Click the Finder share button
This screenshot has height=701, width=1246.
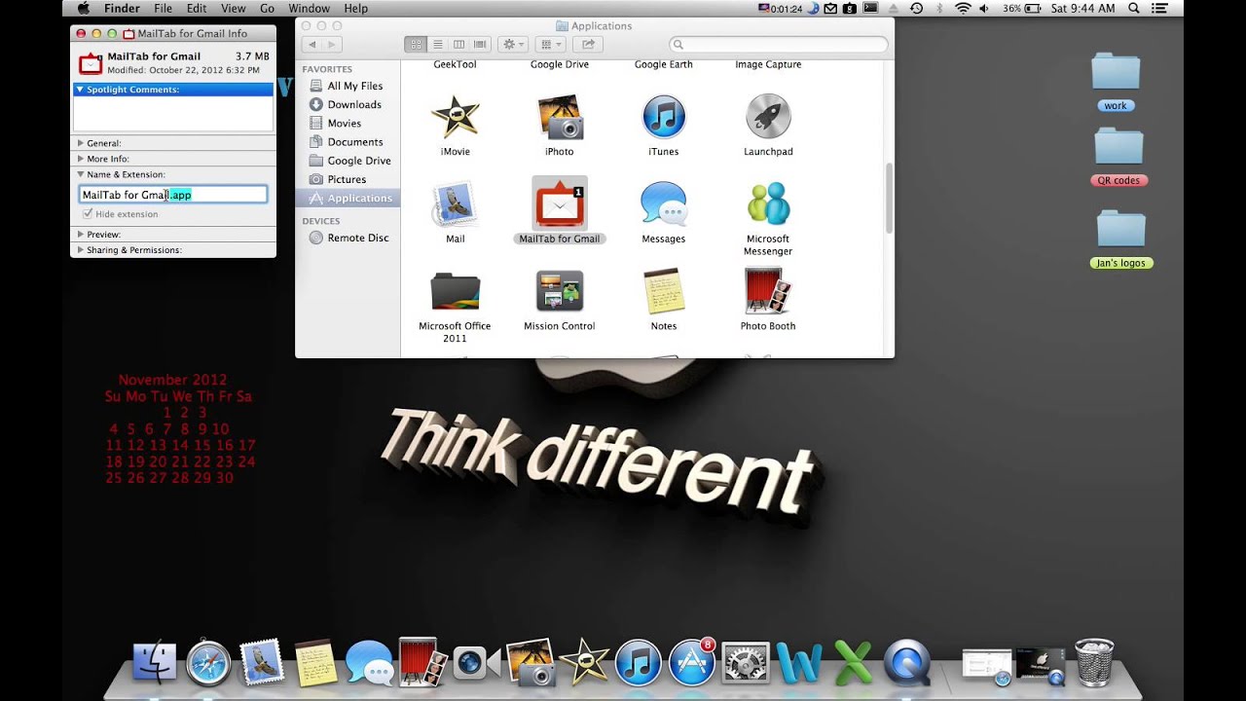pos(588,45)
